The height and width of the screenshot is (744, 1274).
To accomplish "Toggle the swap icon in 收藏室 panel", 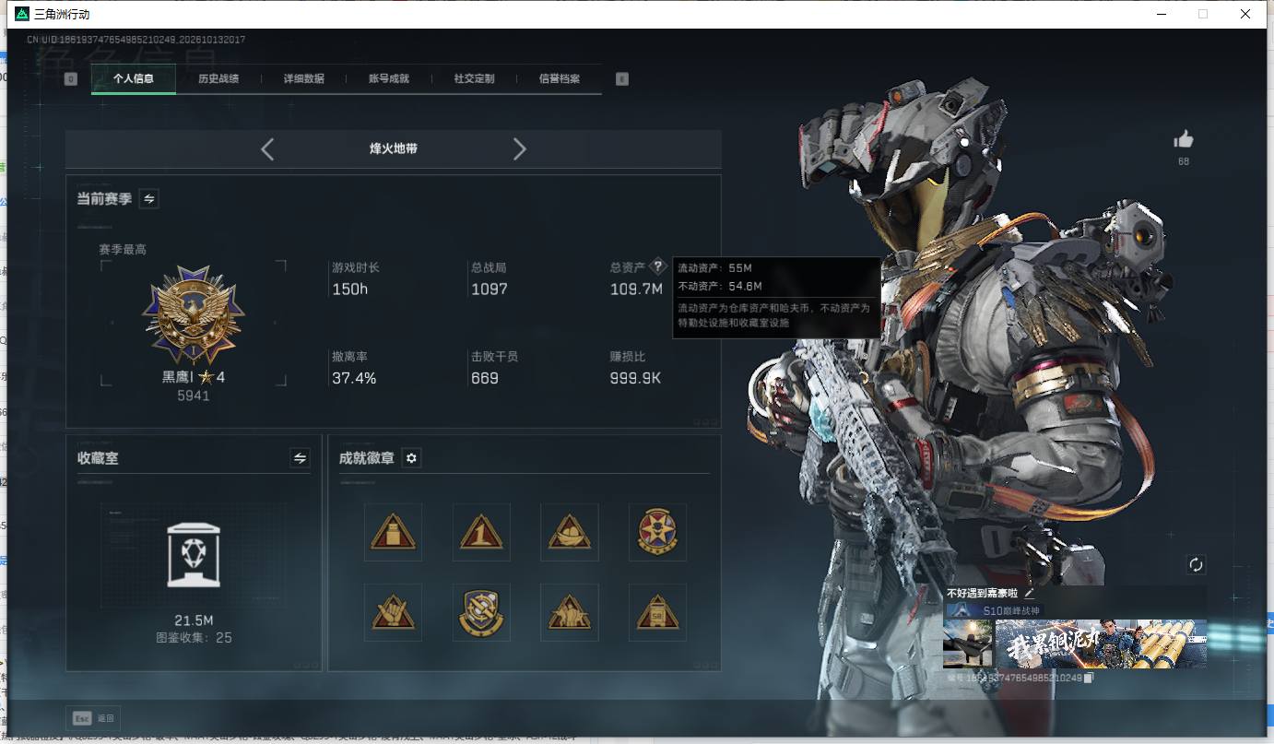I will point(300,457).
